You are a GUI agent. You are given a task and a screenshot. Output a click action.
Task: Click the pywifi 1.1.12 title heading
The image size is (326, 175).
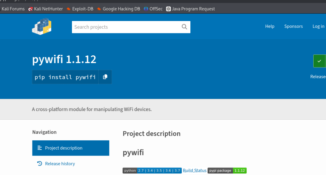[64, 59]
